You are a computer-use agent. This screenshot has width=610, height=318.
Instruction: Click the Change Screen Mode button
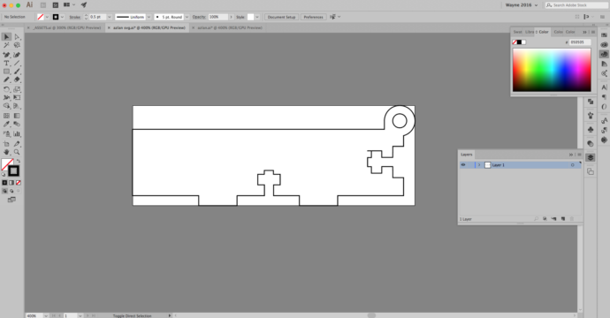(x=11, y=200)
